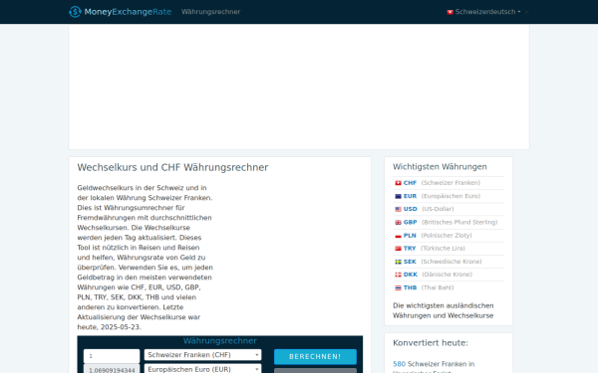This screenshot has width=598, height=373.
Task: Click the amount input field showing 1
Action: point(112,356)
